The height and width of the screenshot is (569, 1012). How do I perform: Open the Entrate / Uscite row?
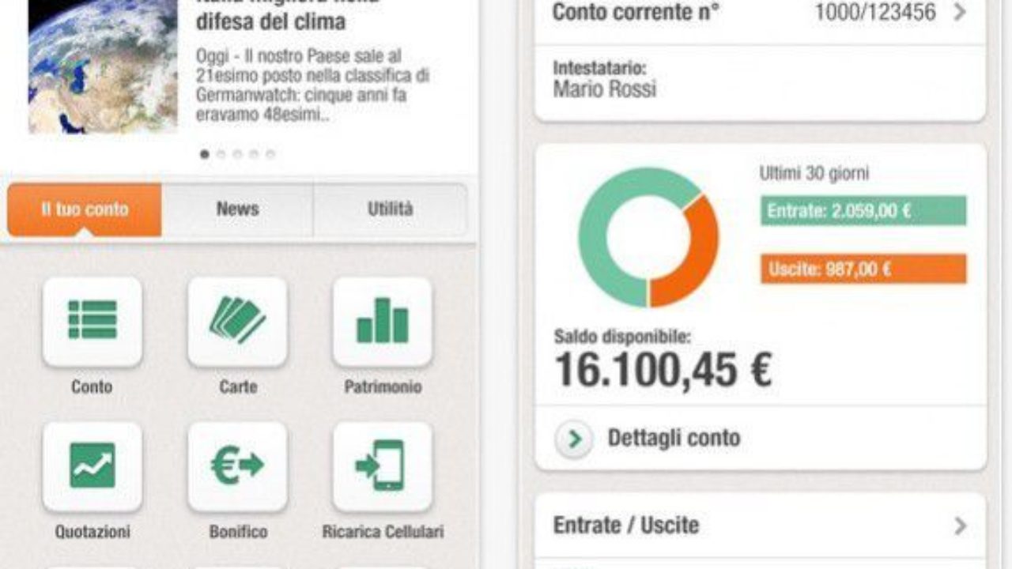tap(761, 526)
